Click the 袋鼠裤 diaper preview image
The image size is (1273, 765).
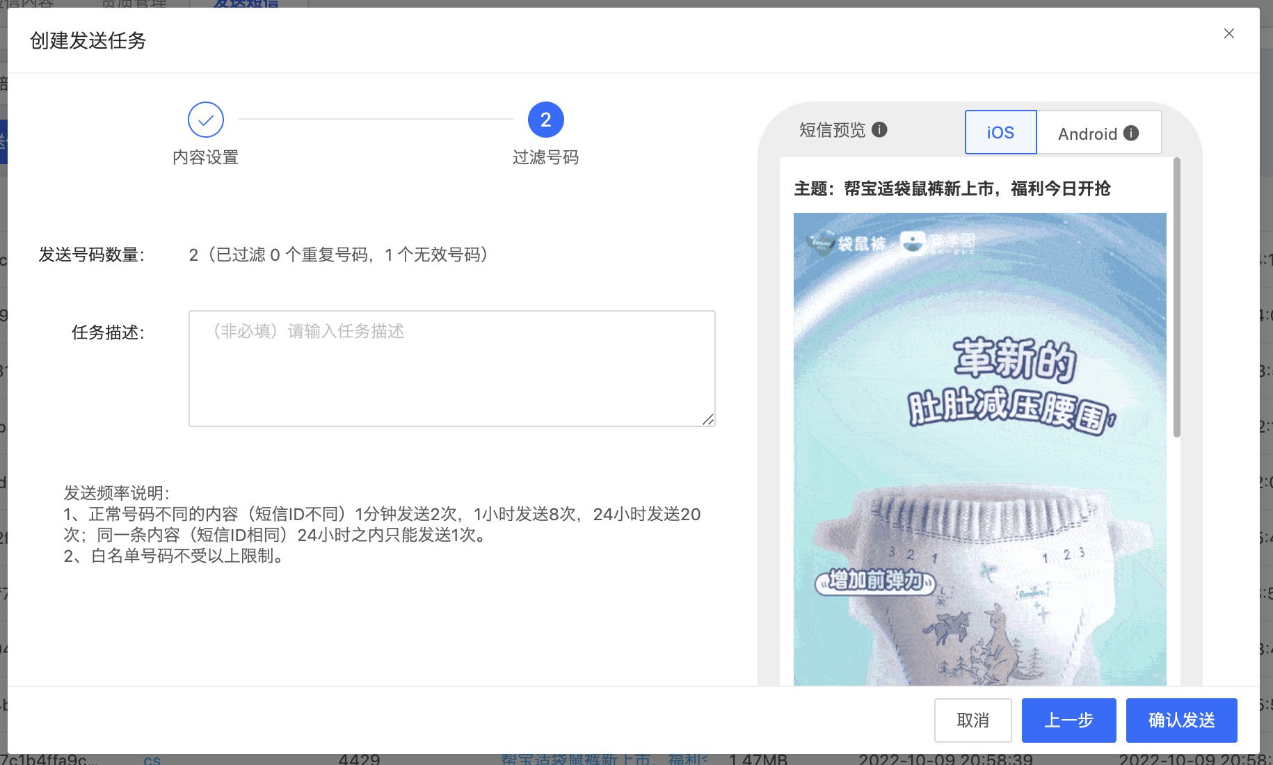[x=980, y=449]
